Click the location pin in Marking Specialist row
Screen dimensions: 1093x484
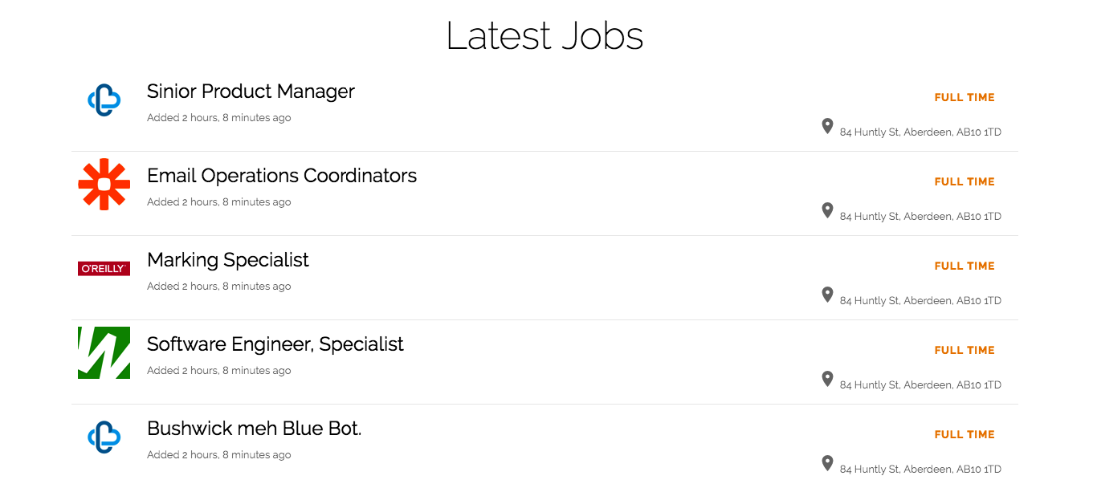tap(827, 295)
